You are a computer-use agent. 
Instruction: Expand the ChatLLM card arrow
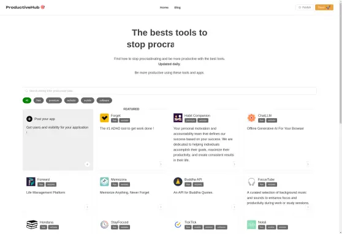tap(308, 164)
